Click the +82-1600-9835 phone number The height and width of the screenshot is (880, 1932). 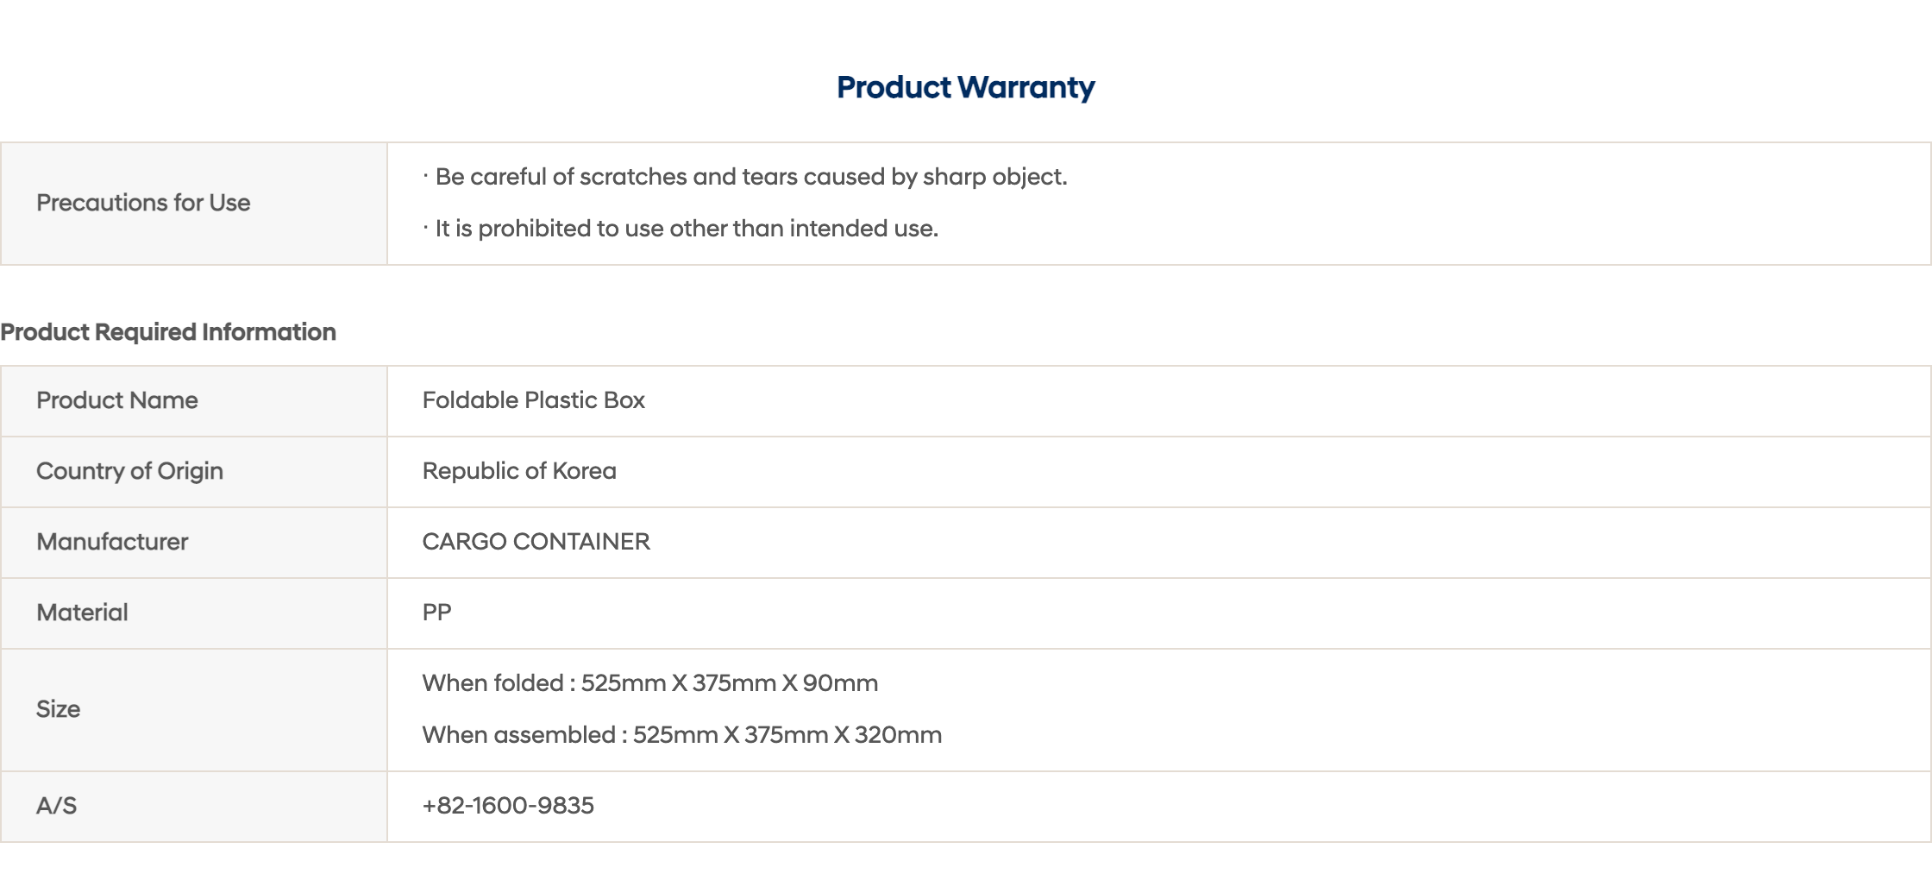click(x=508, y=806)
